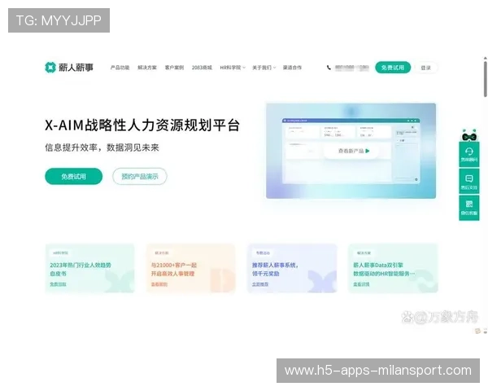This screenshot has width=488, height=391.
Task: Click the mascot icon above the sidebar
Action: 469,134
